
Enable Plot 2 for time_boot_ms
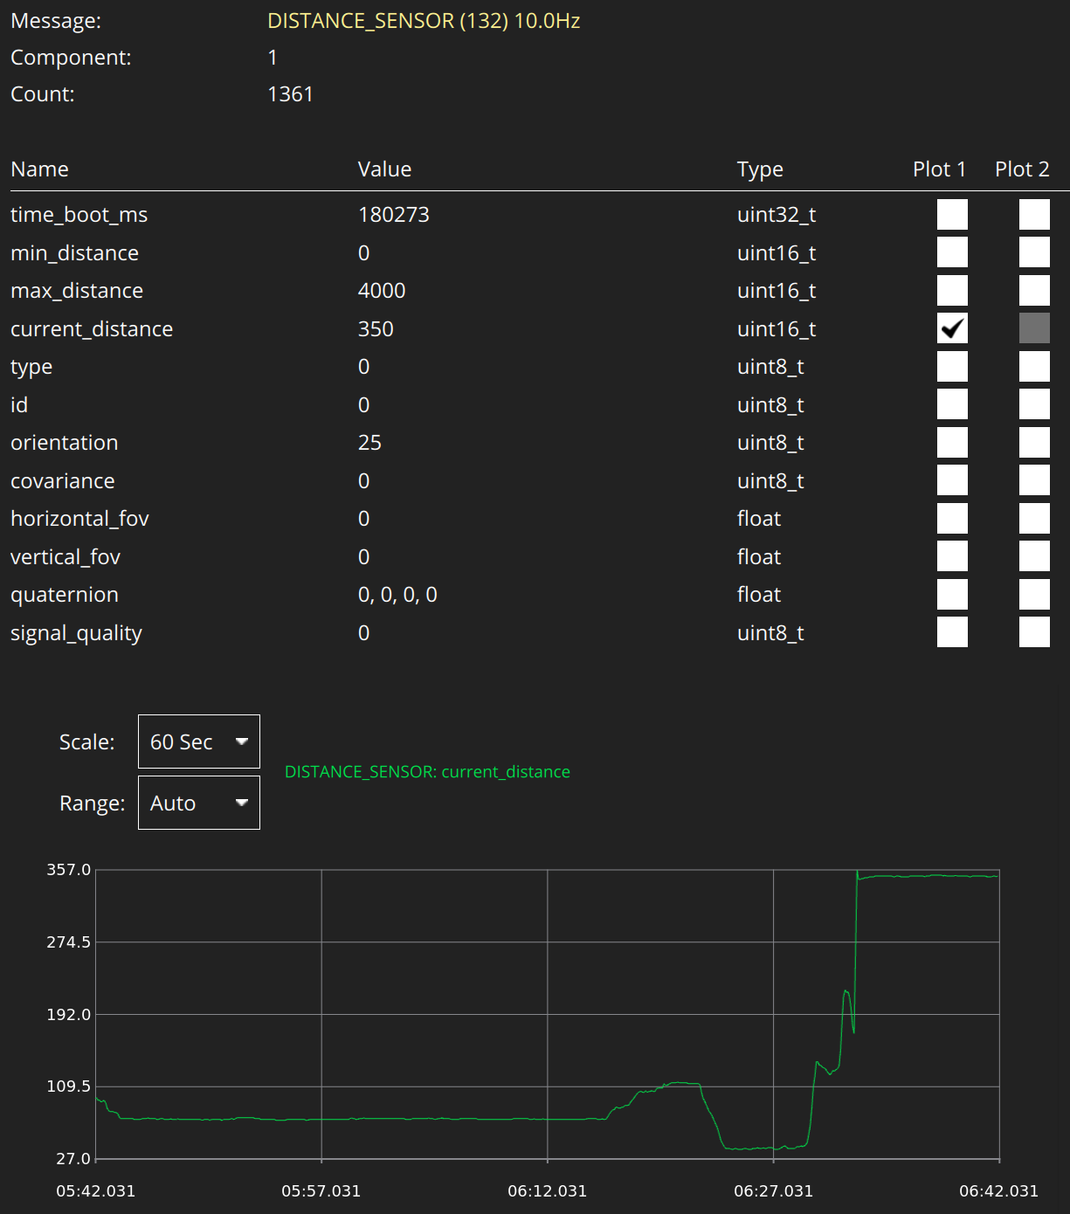pos(1034,215)
